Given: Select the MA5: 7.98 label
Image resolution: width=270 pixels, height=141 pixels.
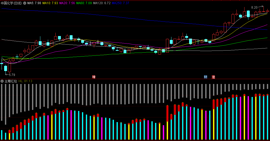Looking at the screenshot, I should point(34,3).
